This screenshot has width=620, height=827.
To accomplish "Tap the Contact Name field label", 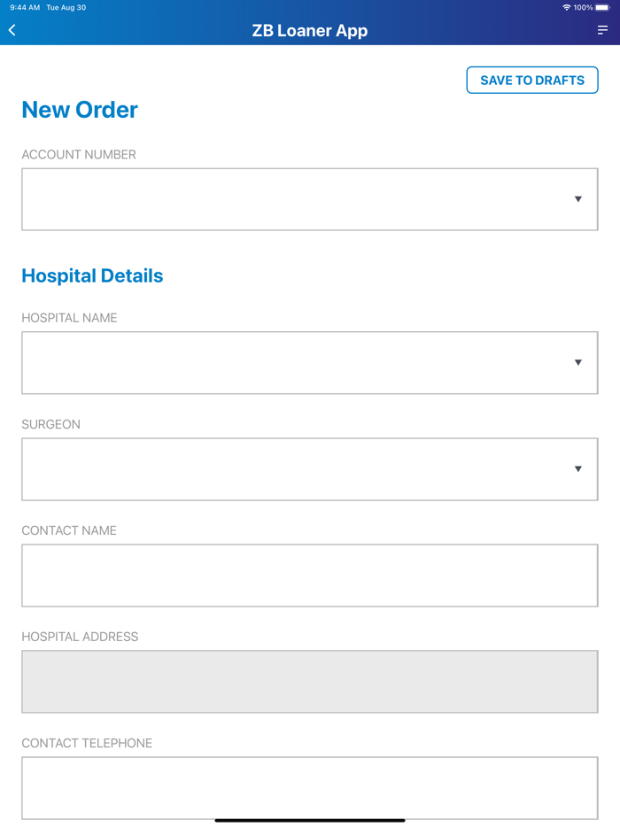I will [x=69, y=530].
